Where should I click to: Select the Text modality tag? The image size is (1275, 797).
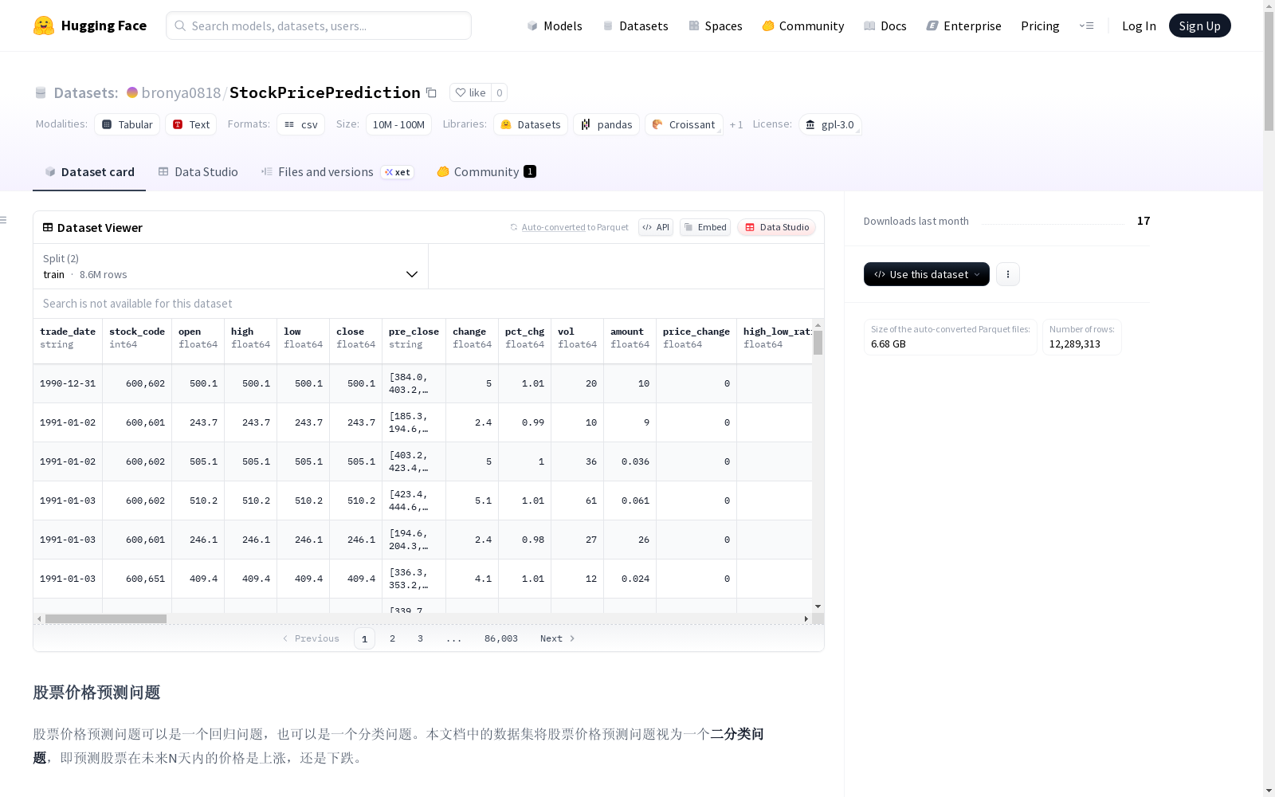pyautogui.click(x=190, y=124)
